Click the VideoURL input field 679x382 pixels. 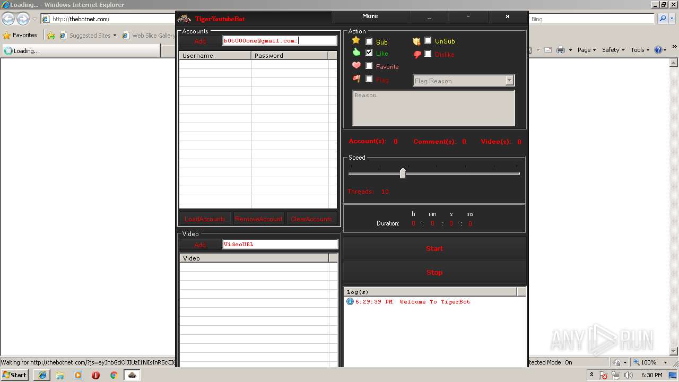click(280, 244)
